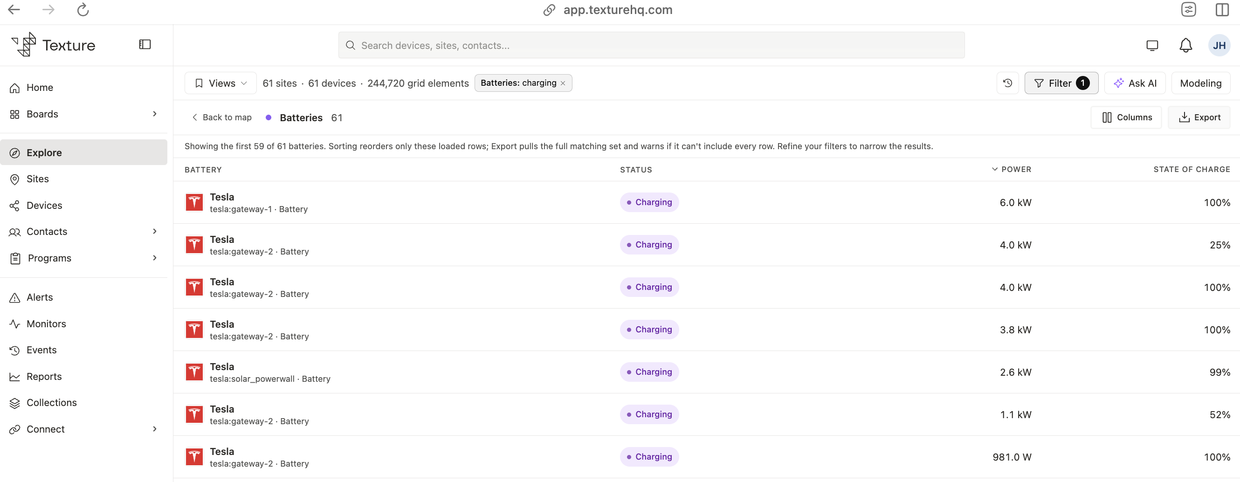The height and width of the screenshot is (482, 1240).
Task: Expand the Connect chevron
Action: pyautogui.click(x=154, y=429)
